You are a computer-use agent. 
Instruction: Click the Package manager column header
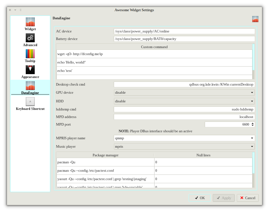coord(105,155)
